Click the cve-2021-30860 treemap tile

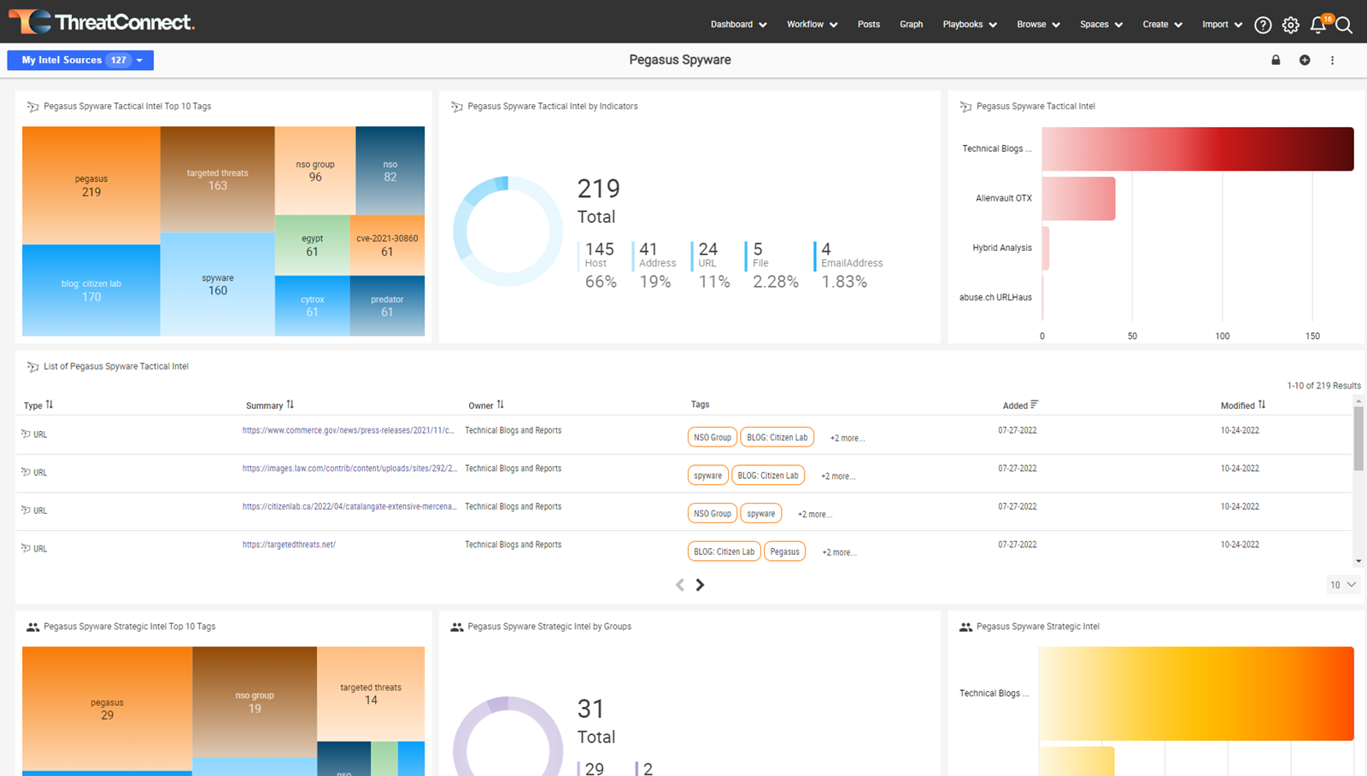[x=387, y=245]
